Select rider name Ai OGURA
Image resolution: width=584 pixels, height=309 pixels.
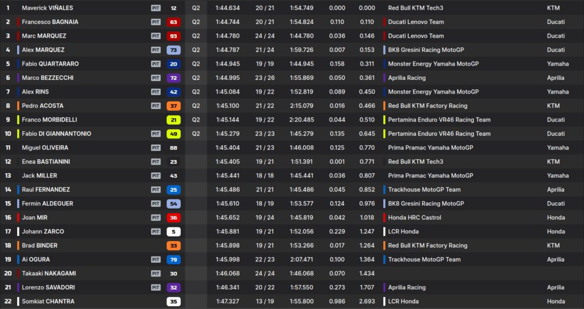click(36, 259)
